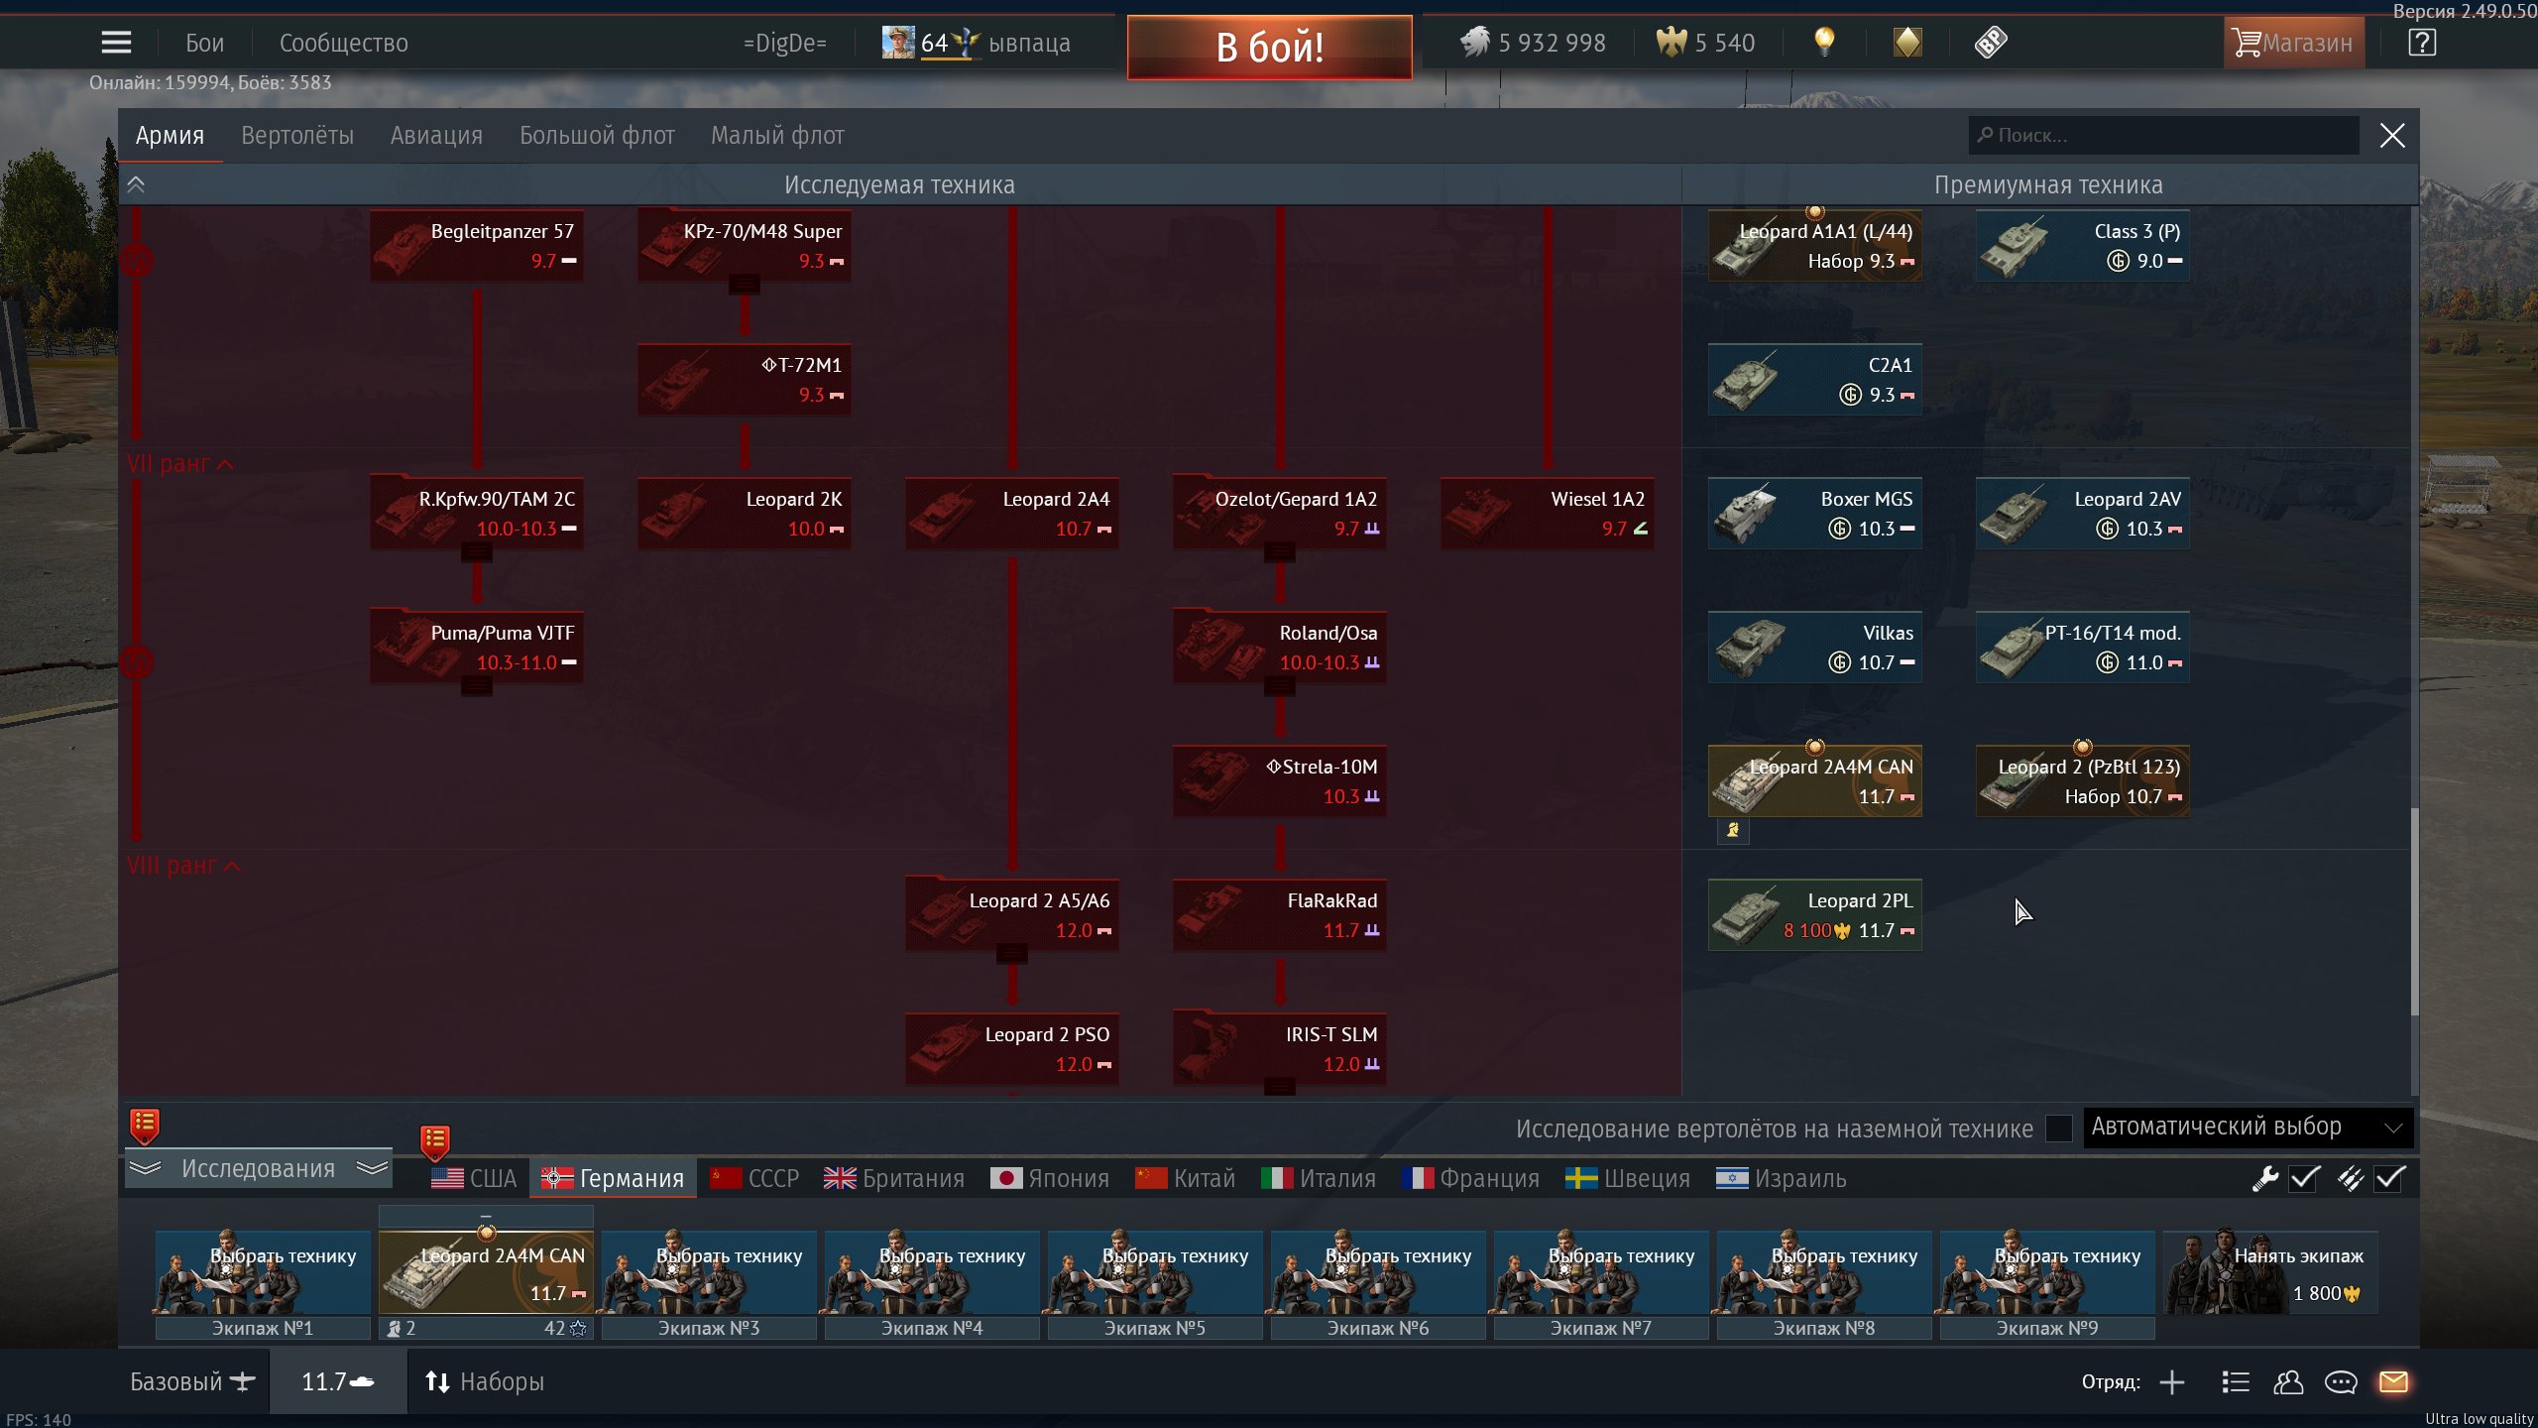This screenshot has width=2538, height=1428.
Task: Click plus icon to create squad
Action: tap(2172, 1381)
